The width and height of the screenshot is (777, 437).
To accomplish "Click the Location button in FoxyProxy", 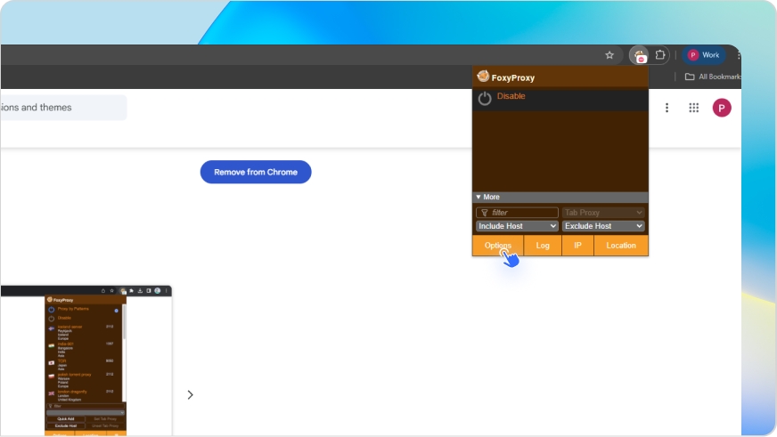I will [x=621, y=246].
